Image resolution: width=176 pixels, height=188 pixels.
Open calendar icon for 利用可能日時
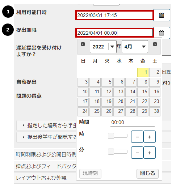click(x=162, y=15)
